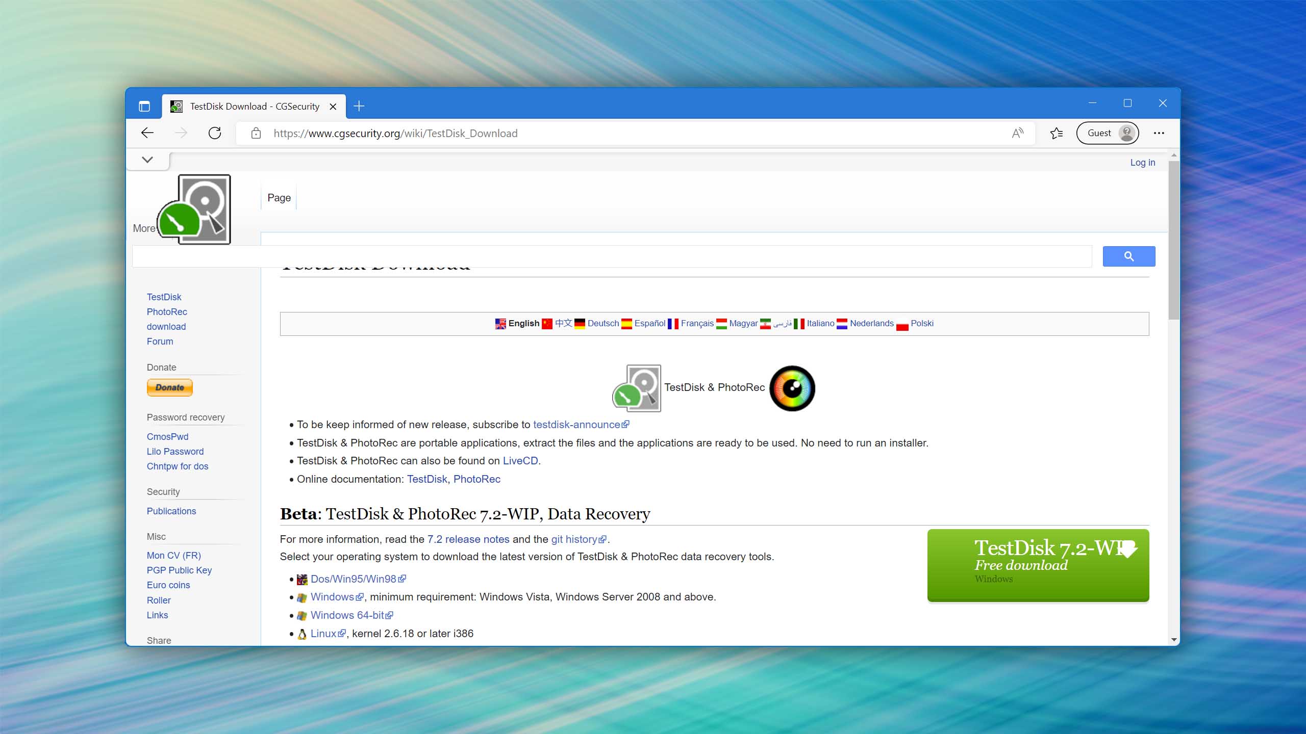Click the browser forward arrow
The width and height of the screenshot is (1306, 734).
[181, 133]
